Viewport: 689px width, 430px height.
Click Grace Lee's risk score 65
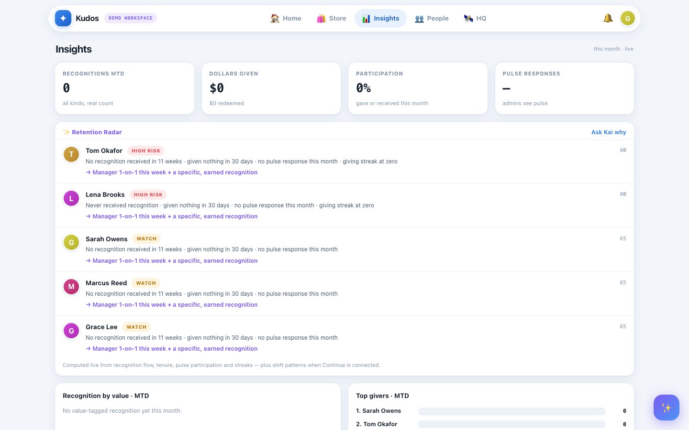click(623, 326)
